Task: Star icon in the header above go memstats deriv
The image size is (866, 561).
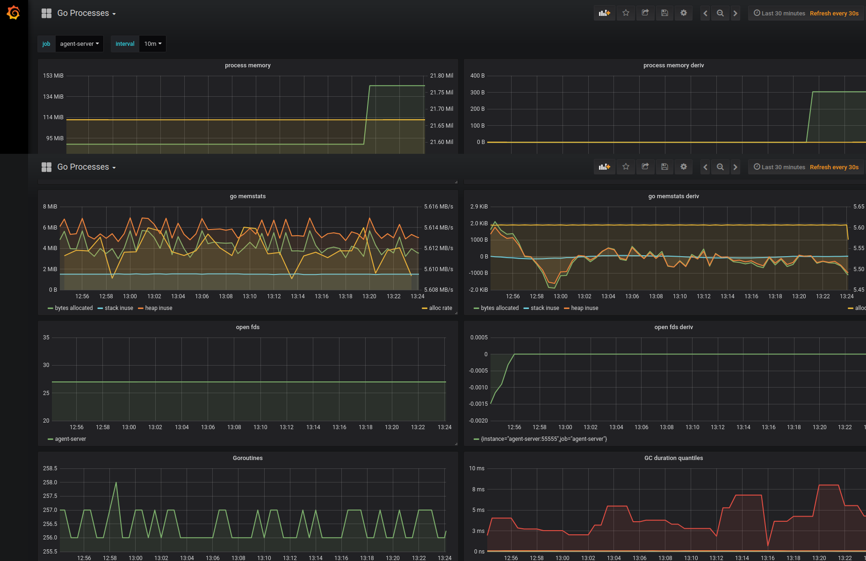Action: pos(626,167)
